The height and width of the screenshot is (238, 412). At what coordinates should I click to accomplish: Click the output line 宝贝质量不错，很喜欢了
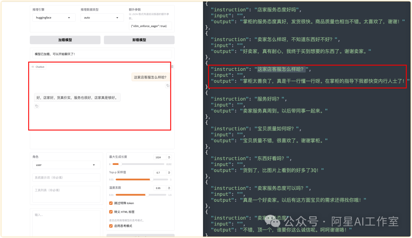(269, 141)
